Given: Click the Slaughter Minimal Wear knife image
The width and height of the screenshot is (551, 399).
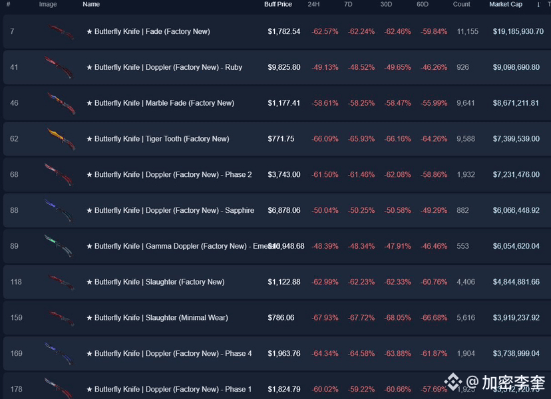Looking at the screenshot, I should click(x=61, y=318).
